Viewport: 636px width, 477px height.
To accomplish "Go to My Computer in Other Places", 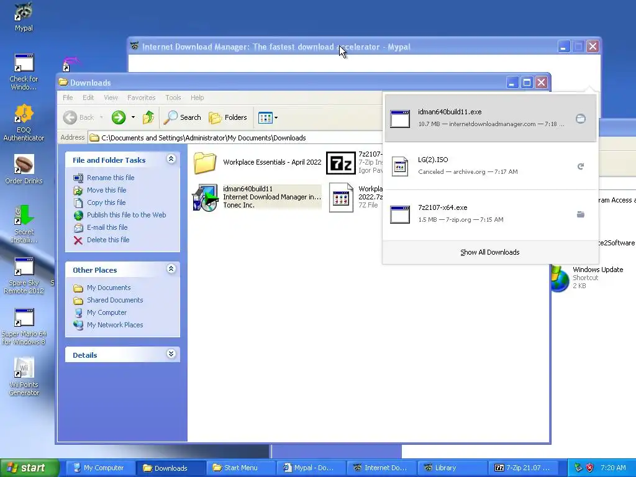I will (107, 313).
